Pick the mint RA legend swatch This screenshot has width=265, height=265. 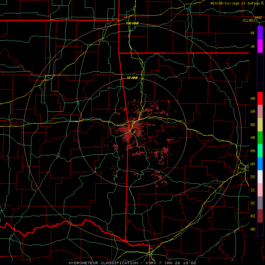[260, 151]
